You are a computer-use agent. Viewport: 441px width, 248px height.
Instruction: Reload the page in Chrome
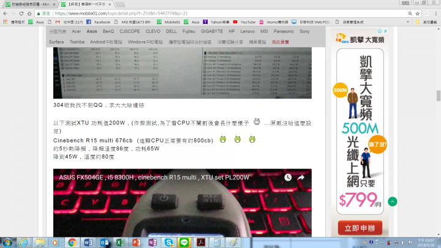[x=21, y=13]
